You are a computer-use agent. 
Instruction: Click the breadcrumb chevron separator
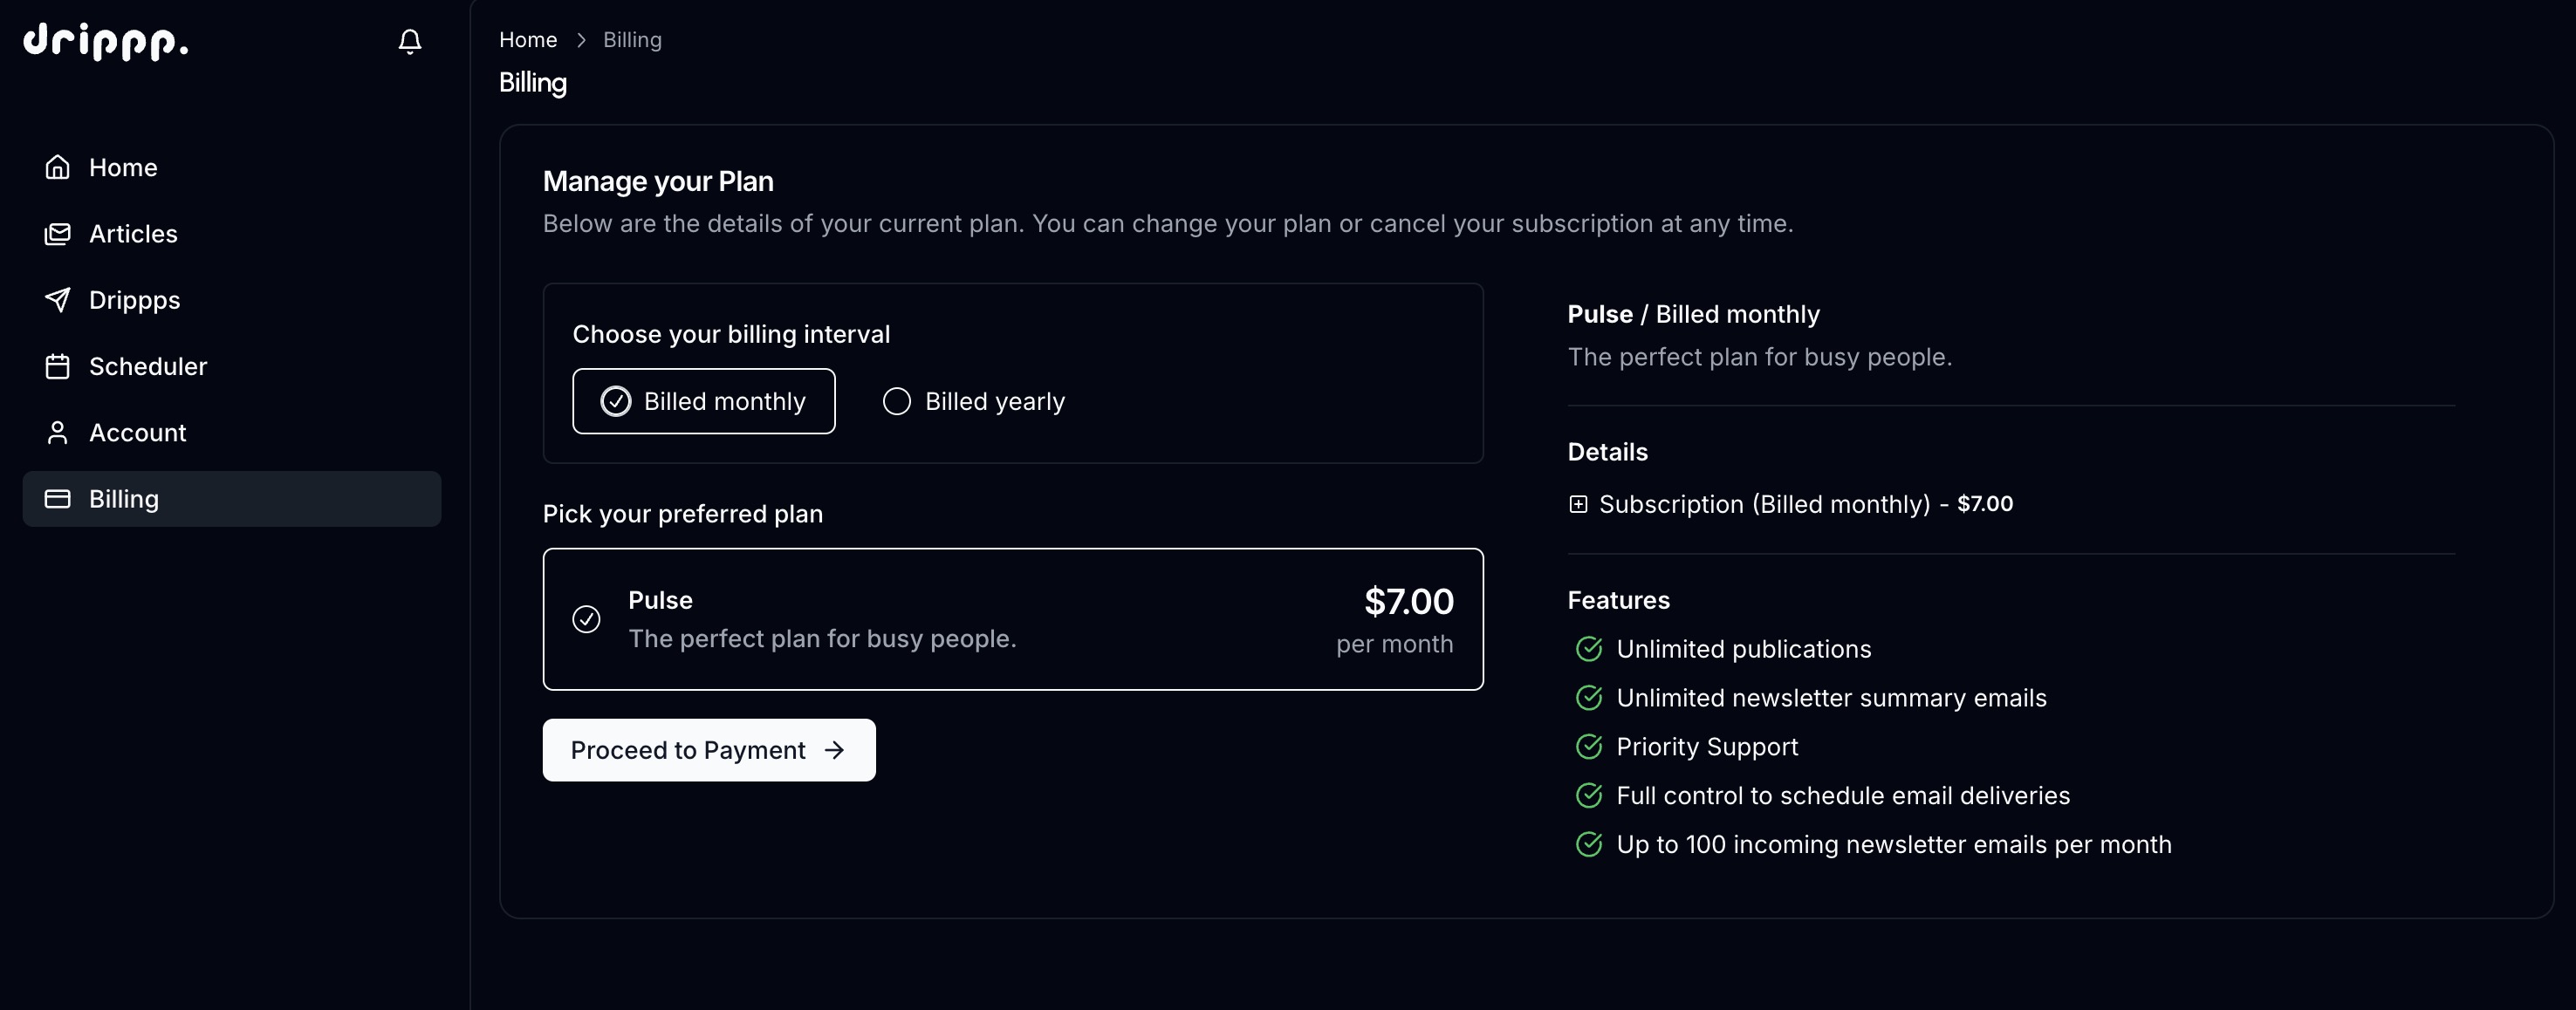pos(581,40)
